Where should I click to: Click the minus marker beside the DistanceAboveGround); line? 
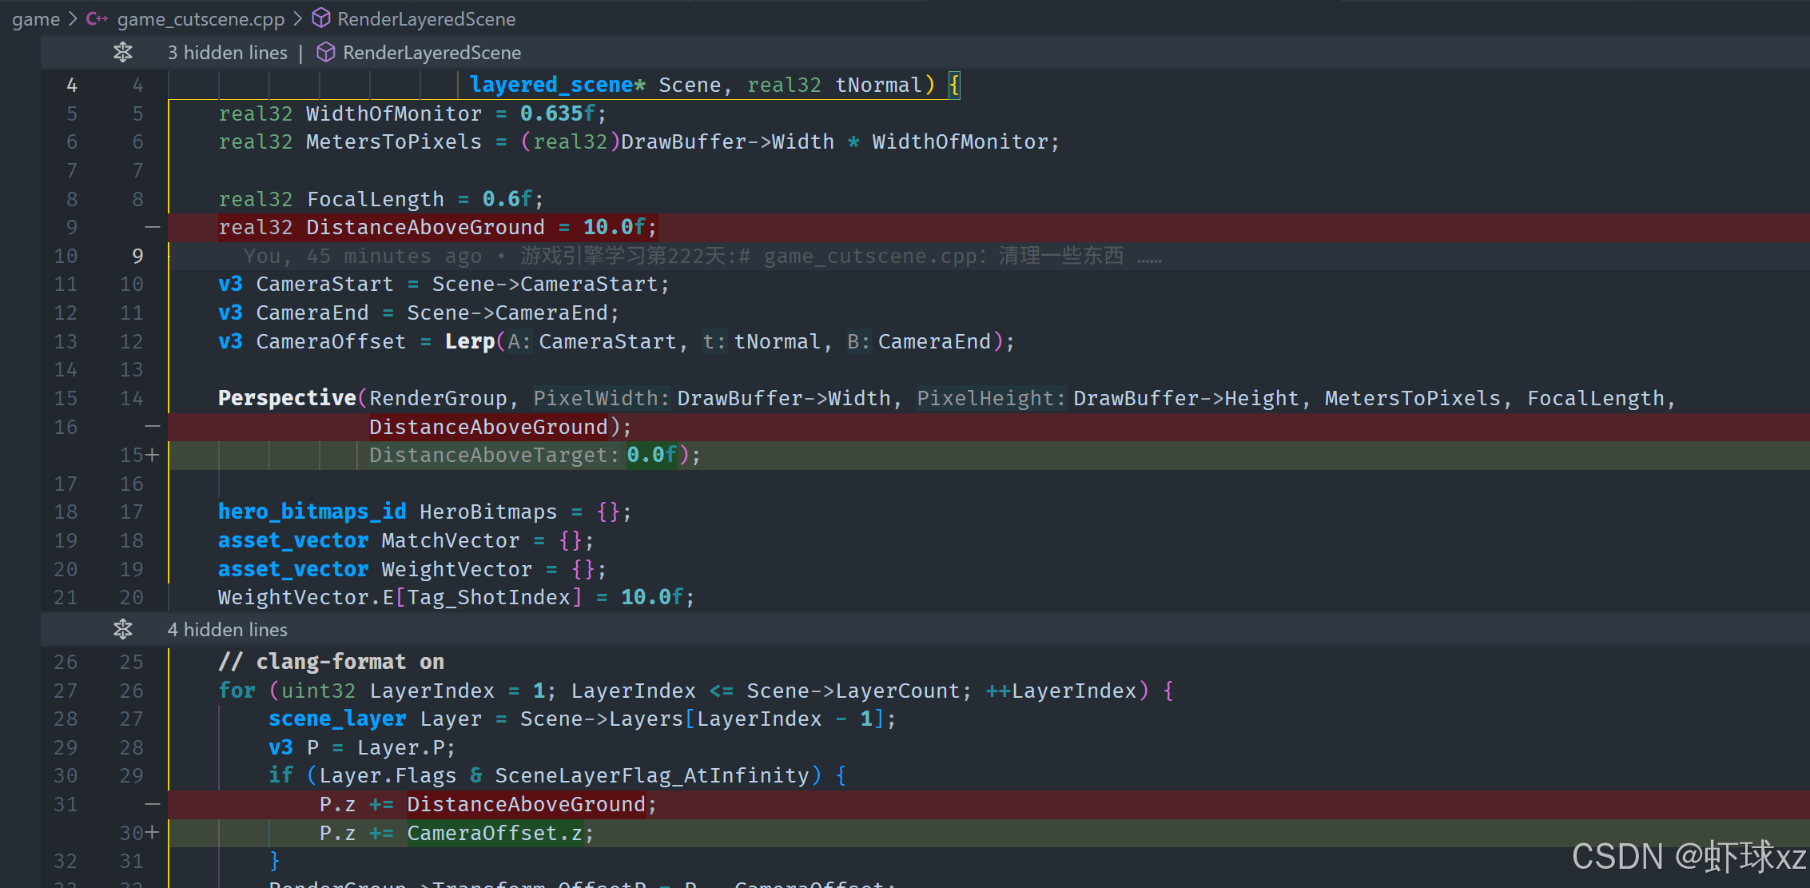coord(152,427)
